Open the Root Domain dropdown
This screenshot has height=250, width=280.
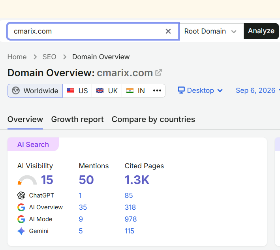point(212,31)
